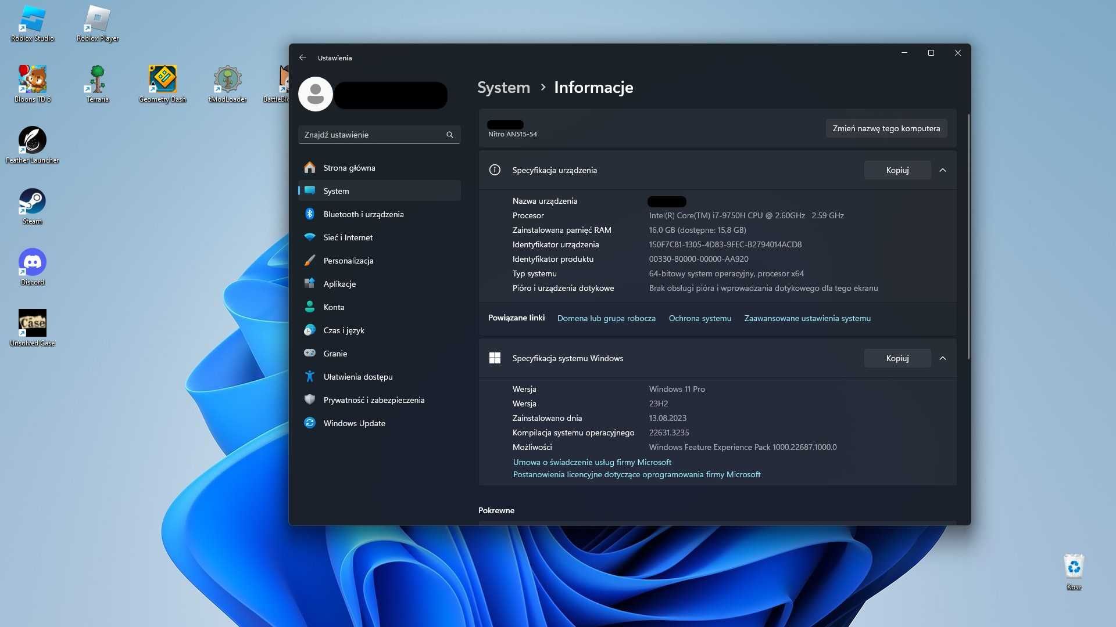Screen dimensions: 1116x627
Task: Open Aplikacje settings
Action: [380, 284]
